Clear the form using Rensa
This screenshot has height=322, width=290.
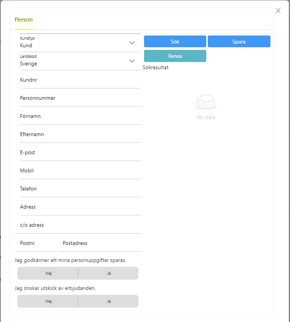(x=175, y=56)
